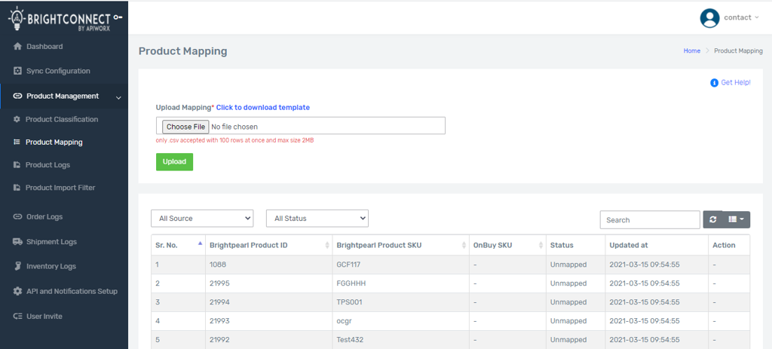The height and width of the screenshot is (349, 772).
Task: Click the Product Classification gear icon
Action: coord(17,119)
